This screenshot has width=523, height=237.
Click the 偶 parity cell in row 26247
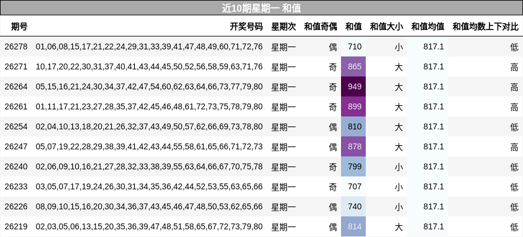(x=333, y=147)
